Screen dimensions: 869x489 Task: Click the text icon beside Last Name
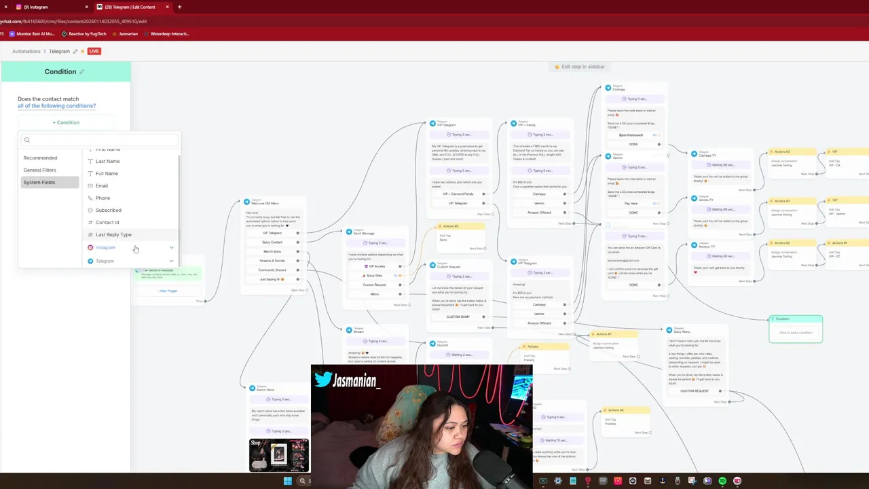point(90,162)
